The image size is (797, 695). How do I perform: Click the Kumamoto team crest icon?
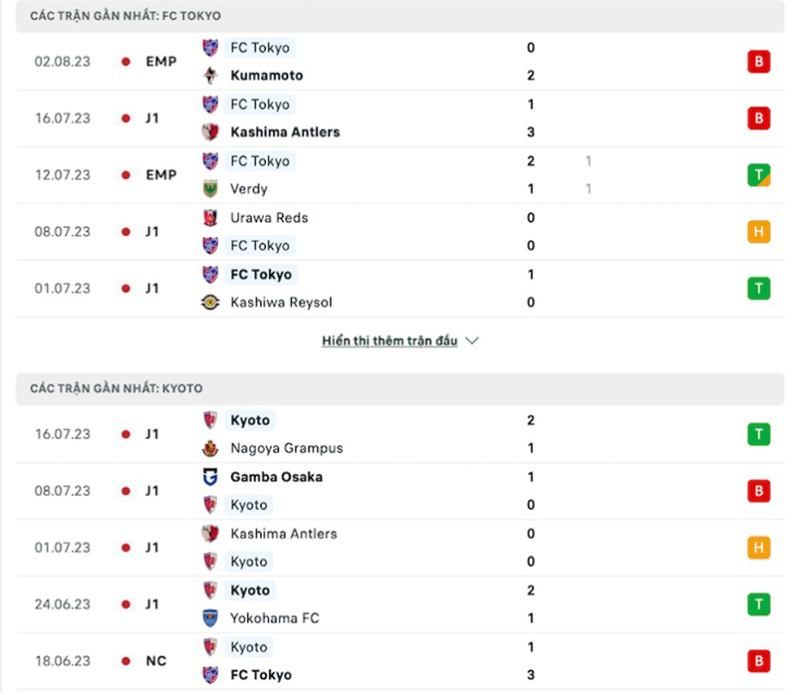point(210,76)
